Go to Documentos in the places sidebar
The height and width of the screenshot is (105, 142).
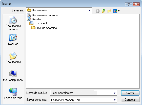(x=13, y=58)
